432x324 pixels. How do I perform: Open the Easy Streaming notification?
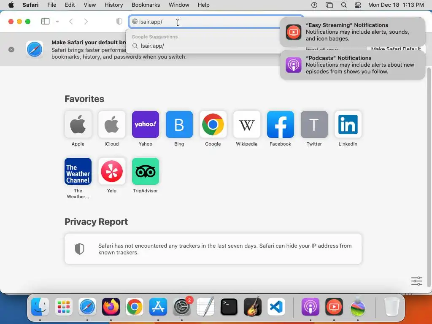coord(352,32)
